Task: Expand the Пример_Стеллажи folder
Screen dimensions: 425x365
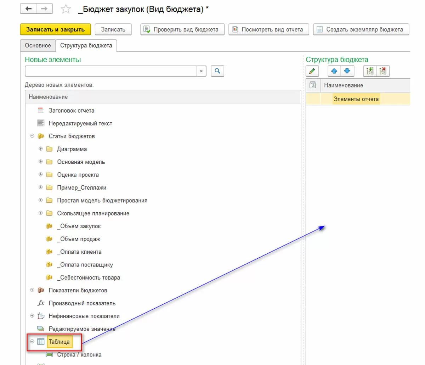Action: (x=40, y=187)
